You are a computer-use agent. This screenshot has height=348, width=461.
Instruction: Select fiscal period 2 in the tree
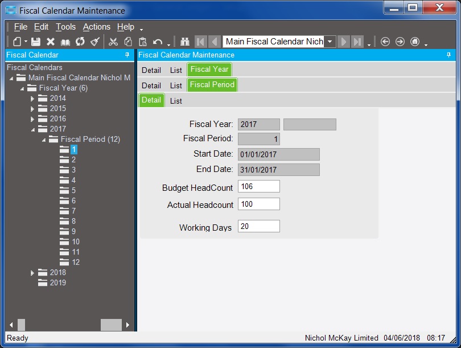[x=73, y=159]
